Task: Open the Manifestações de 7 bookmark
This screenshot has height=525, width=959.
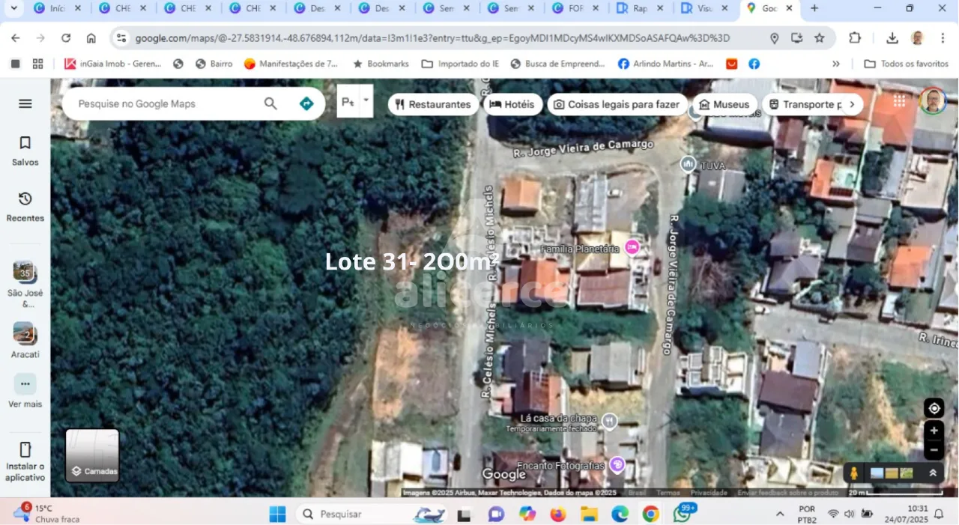Action: (291, 64)
